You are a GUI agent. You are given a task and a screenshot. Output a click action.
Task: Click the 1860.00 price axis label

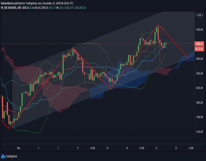tap(199, 59)
